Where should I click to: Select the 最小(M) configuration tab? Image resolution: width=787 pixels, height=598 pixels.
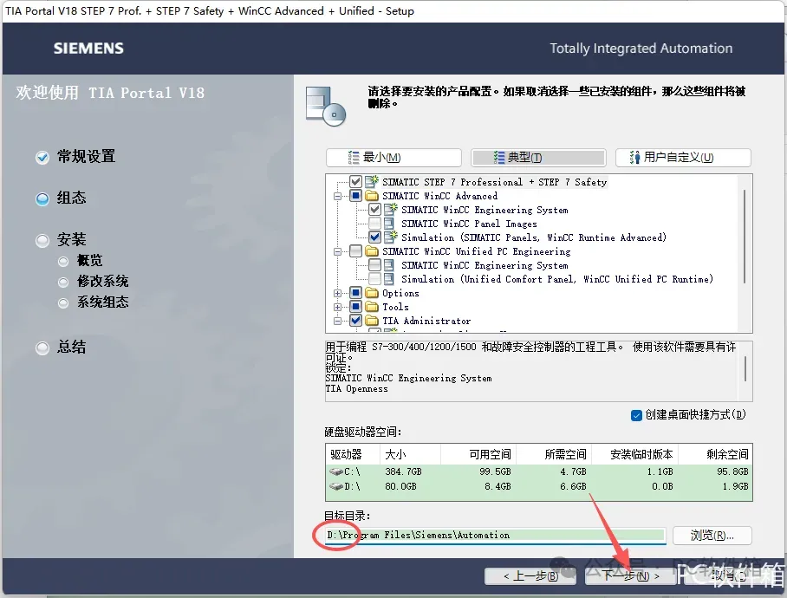[393, 158]
